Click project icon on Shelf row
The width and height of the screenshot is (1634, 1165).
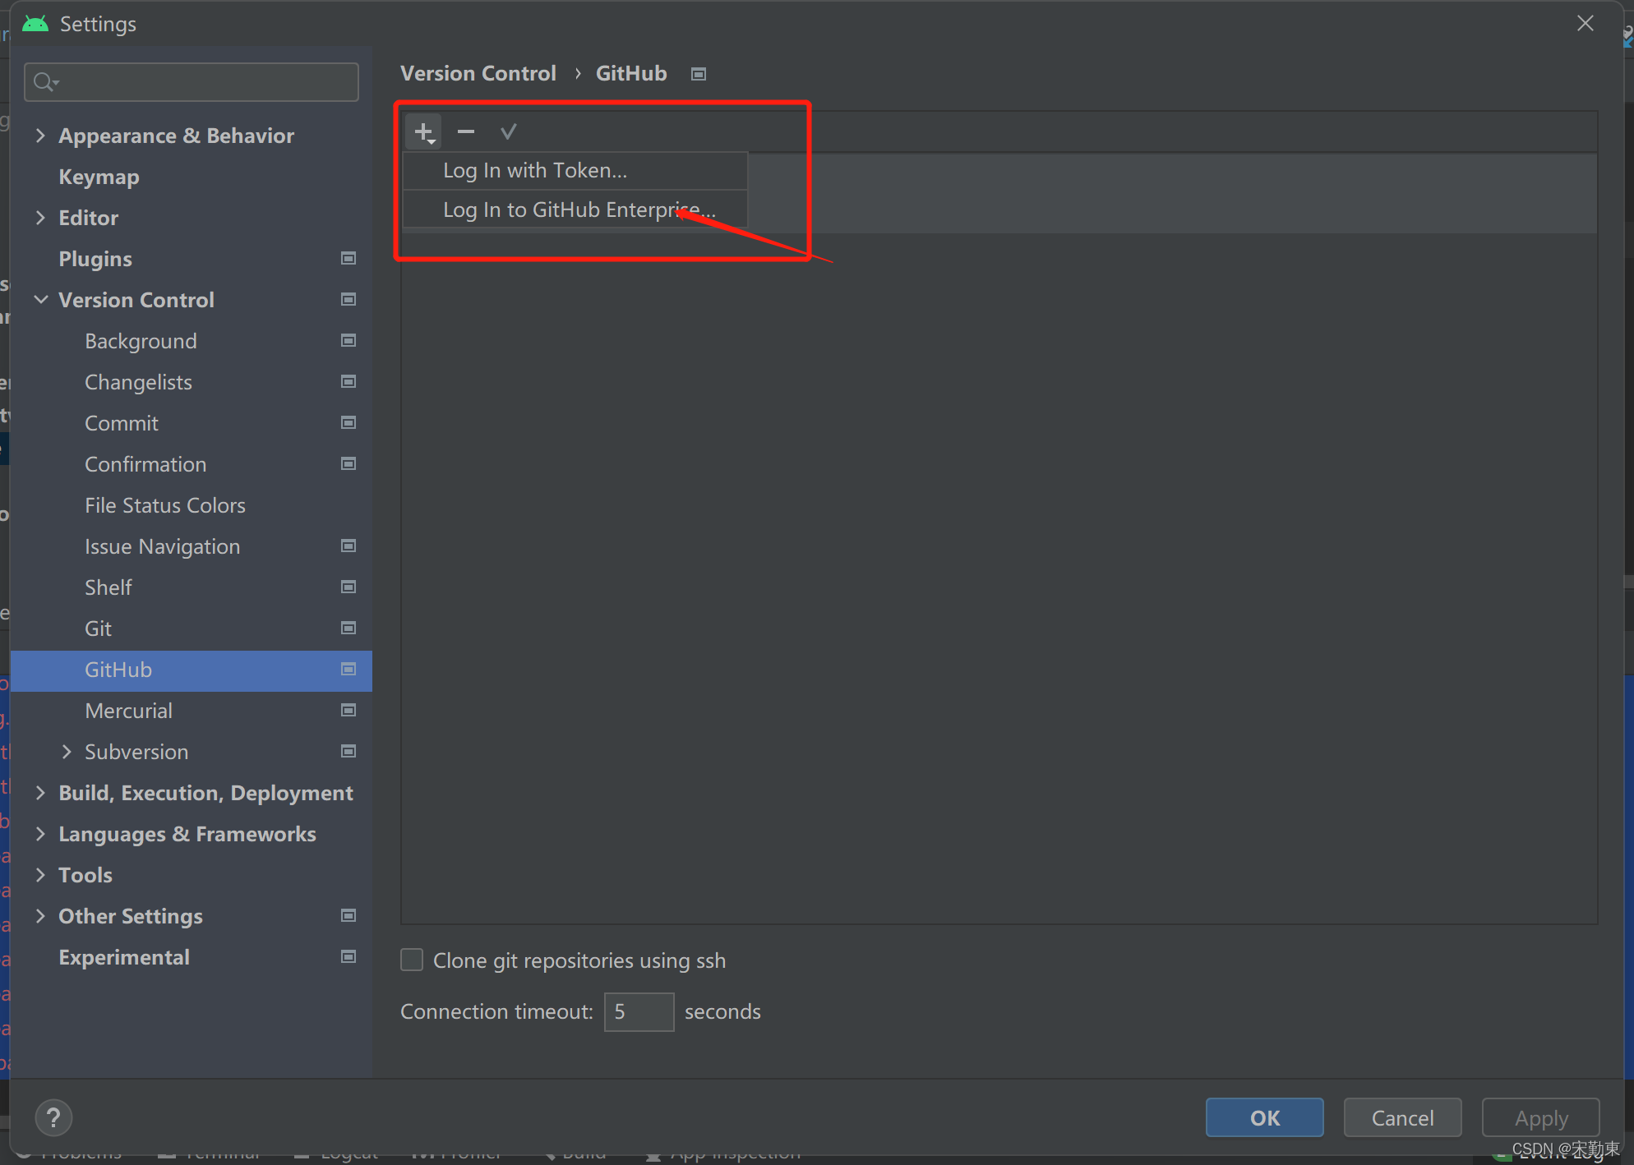(x=348, y=587)
